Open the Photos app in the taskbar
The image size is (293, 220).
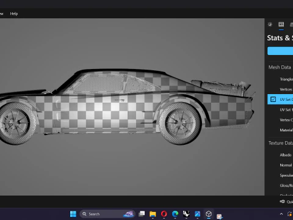(197, 214)
